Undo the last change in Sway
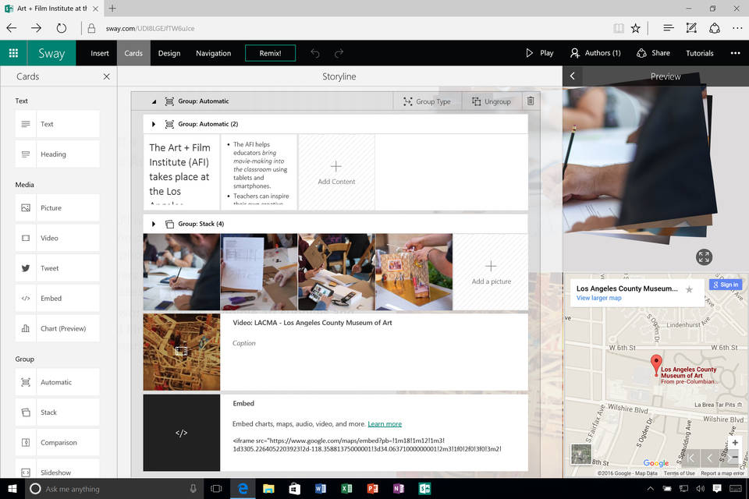Image resolution: width=749 pixels, height=499 pixels. tap(315, 53)
